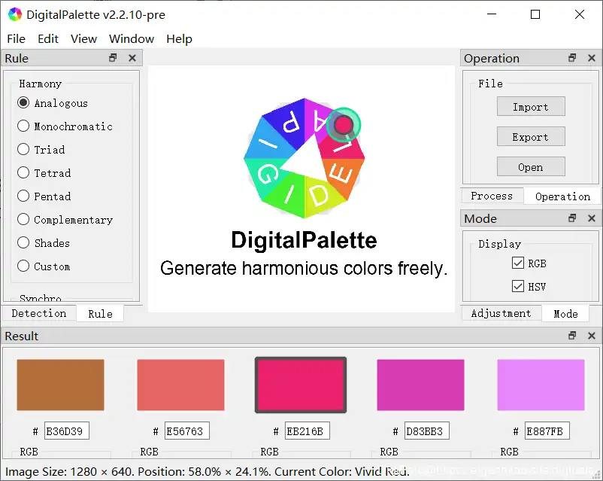The height and width of the screenshot is (481, 603).
Task: Disable the HSV display checkbox
Action: [x=517, y=286]
